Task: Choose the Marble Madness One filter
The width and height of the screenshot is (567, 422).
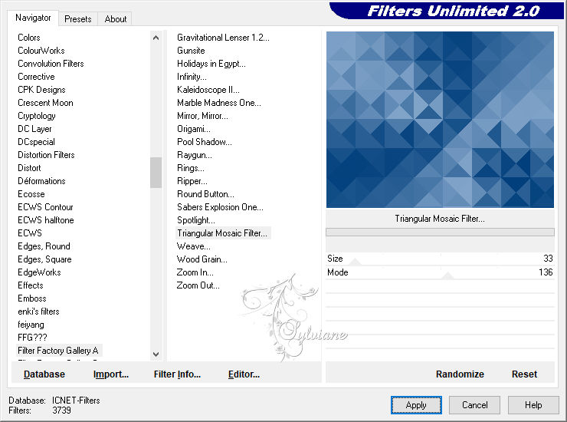Action: pyautogui.click(x=219, y=103)
